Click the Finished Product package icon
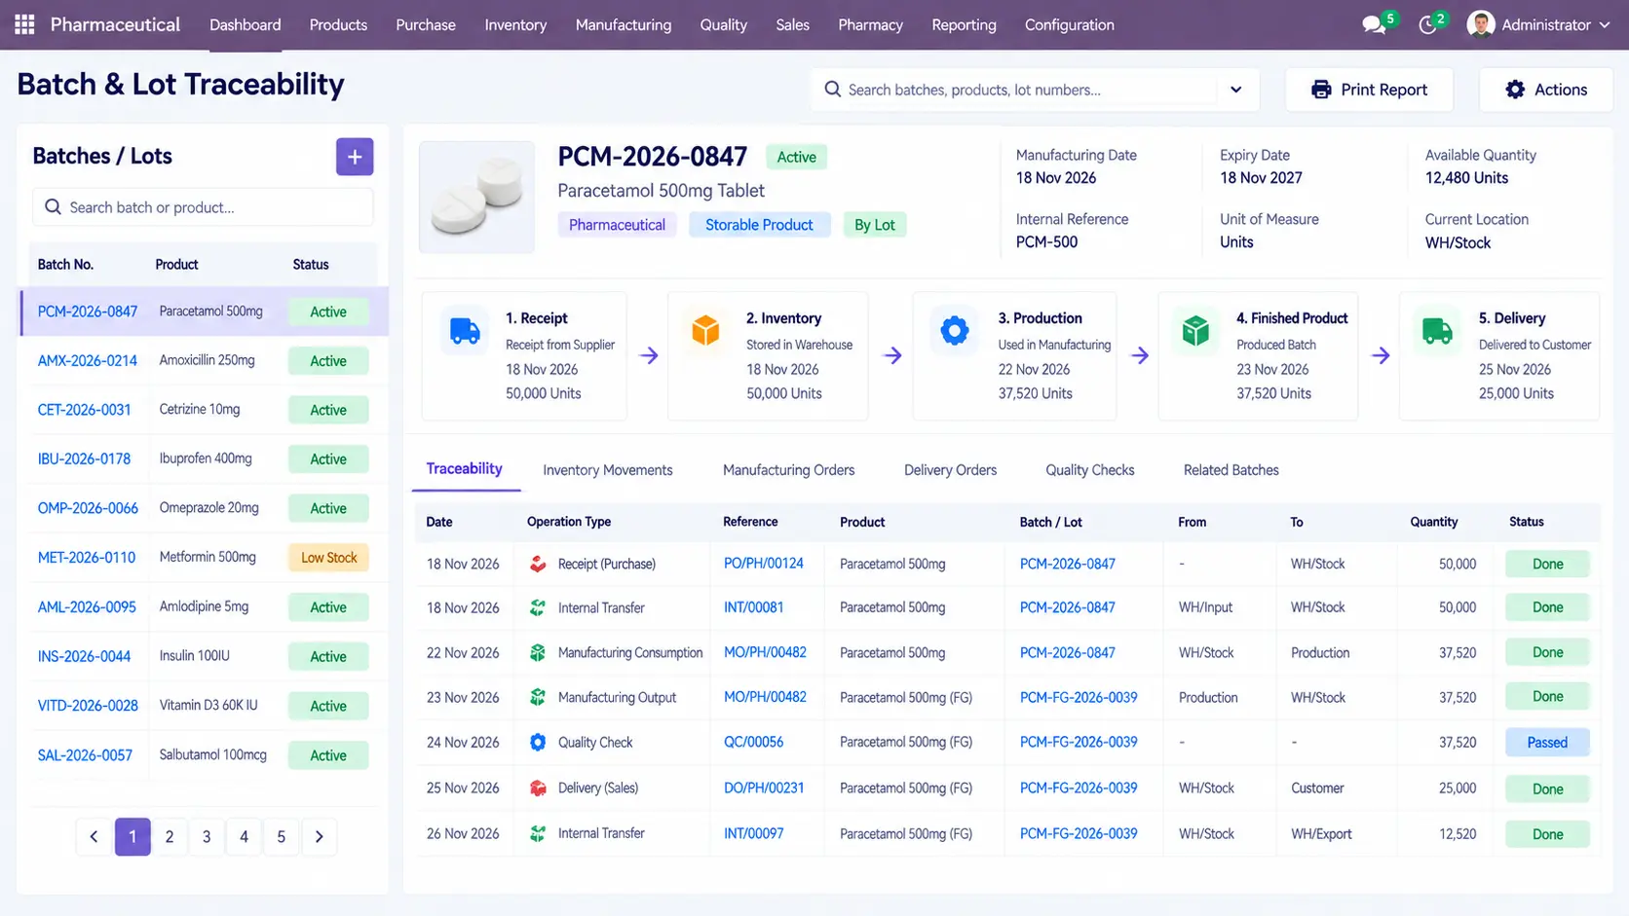This screenshot has height=916, width=1629. [x=1195, y=331]
